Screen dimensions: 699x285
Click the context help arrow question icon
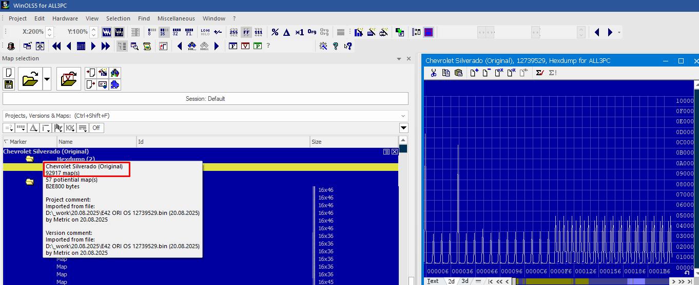click(x=348, y=46)
